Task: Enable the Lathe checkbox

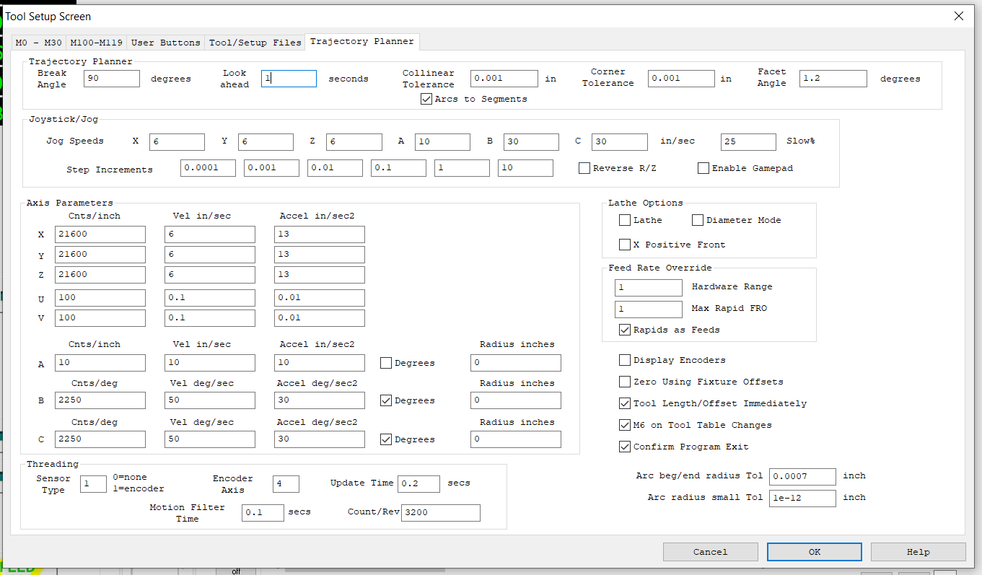Action: click(x=625, y=220)
